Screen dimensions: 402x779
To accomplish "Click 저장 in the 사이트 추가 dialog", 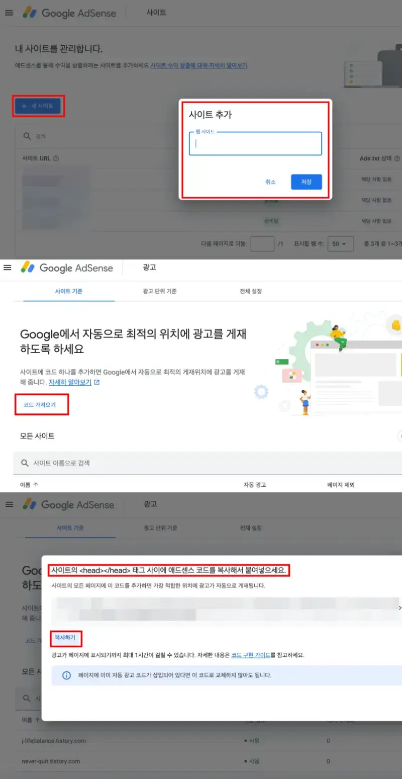I will pyautogui.click(x=306, y=182).
